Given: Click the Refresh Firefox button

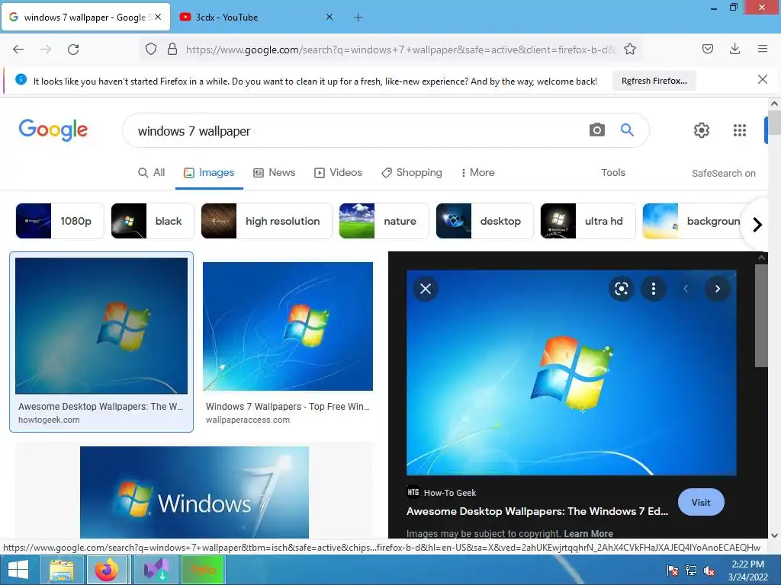Looking at the screenshot, I should coord(654,81).
